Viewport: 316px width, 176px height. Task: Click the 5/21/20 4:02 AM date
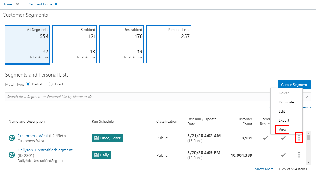click(x=204, y=136)
